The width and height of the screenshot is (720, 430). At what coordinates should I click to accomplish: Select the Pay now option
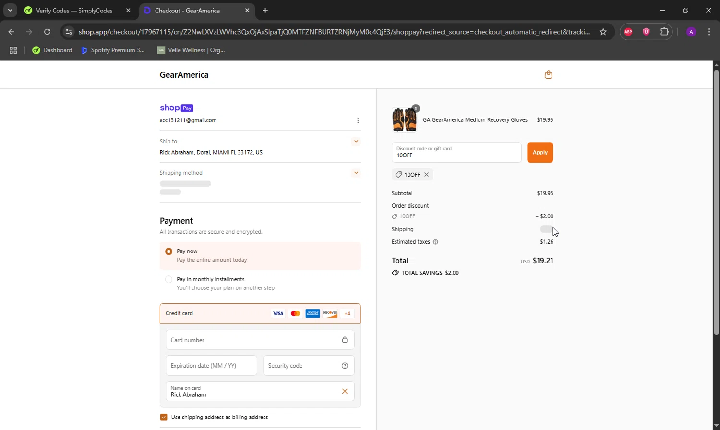click(x=169, y=251)
